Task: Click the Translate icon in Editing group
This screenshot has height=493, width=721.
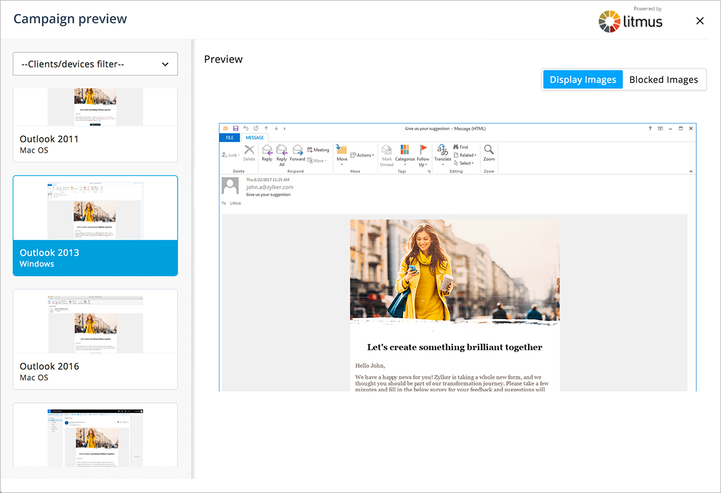Action: click(x=442, y=150)
